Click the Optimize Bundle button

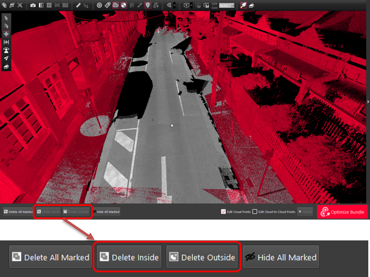[342, 212]
